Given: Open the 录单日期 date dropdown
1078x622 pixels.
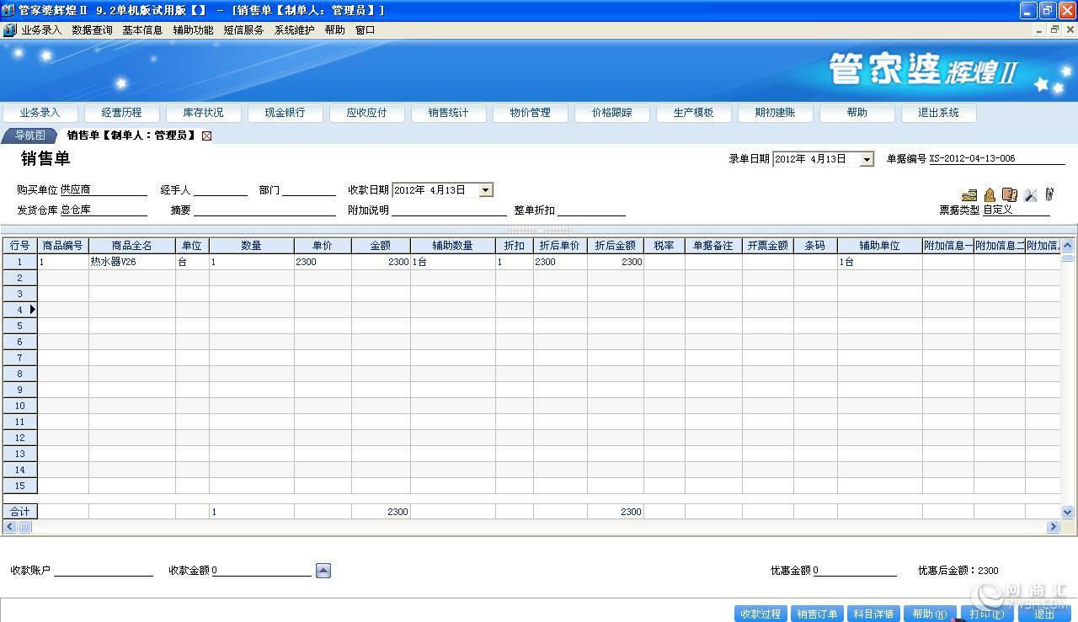Looking at the screenshot, I should tap(867, 159).
